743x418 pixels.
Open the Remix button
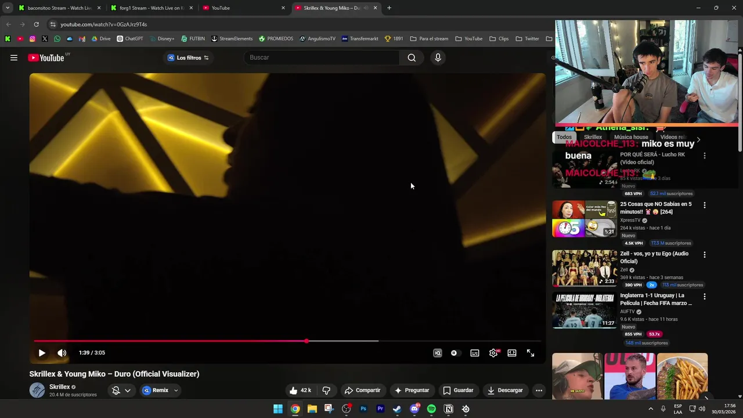tap(156, 390)
